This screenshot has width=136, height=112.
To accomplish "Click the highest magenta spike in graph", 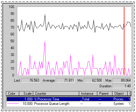I will click(45, 41).
